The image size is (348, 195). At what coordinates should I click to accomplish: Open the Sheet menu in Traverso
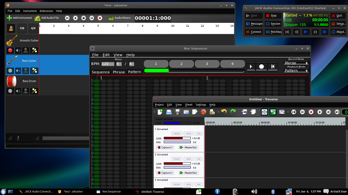[x=189, y=104]
